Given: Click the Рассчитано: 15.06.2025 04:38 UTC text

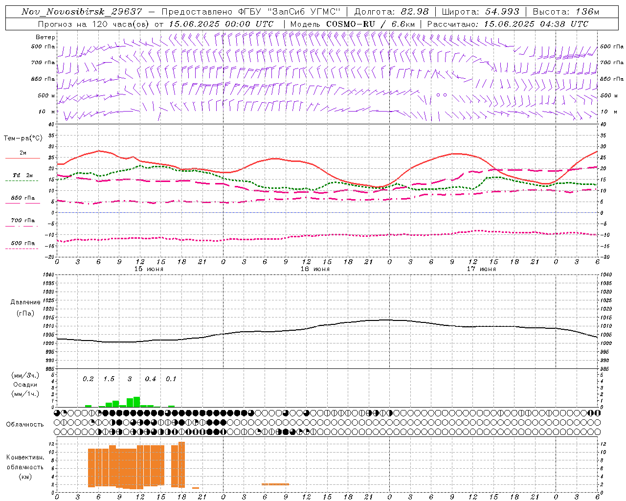Looking at the screenshot, I should pyautogui.click(x=508, y=24).
